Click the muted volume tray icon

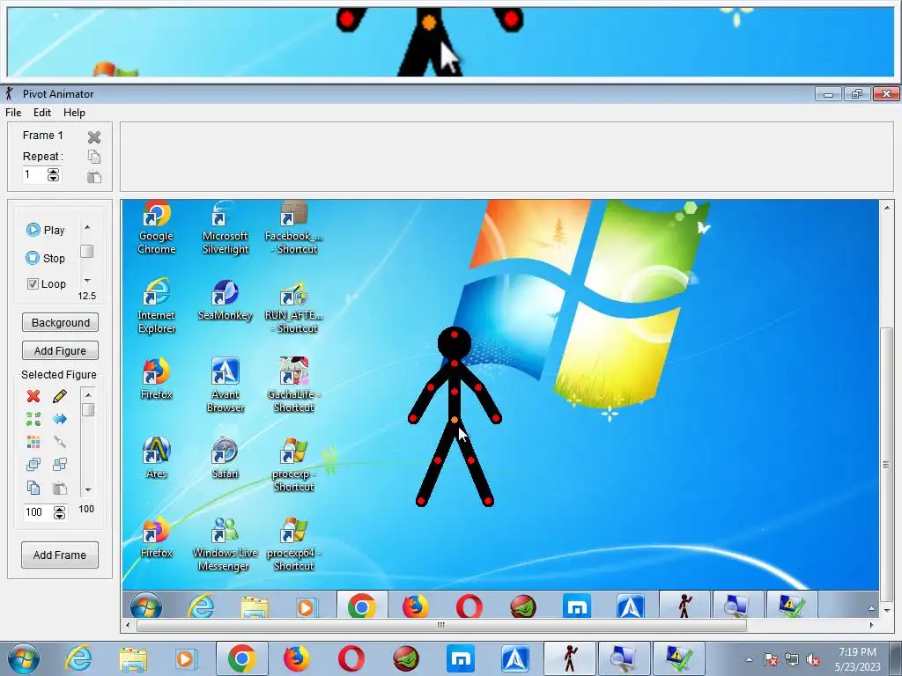813,659
